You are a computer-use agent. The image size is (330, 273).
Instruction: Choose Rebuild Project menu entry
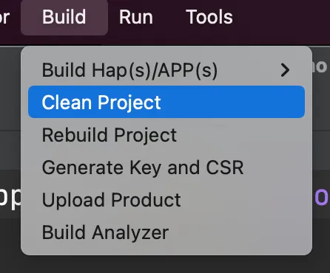166,135
